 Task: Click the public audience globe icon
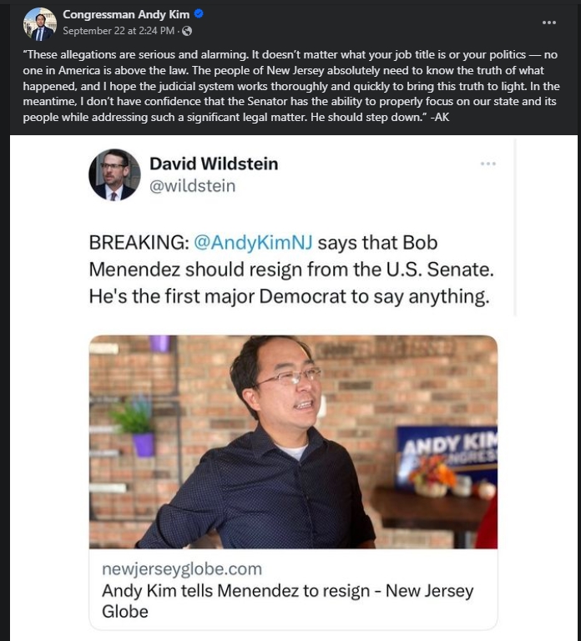click(x=187, y=31)
